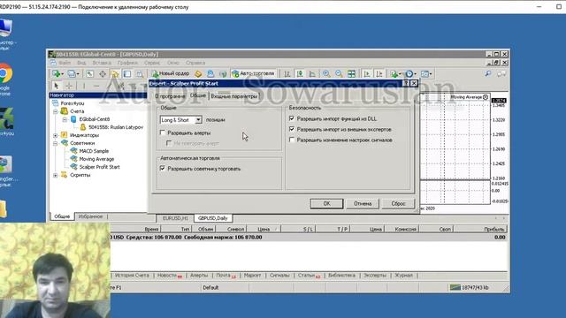The width and height of the screenshot is (566, 318).
Task: Switch to Избранное tab in Navigator
Action: [x=90, y=216]
